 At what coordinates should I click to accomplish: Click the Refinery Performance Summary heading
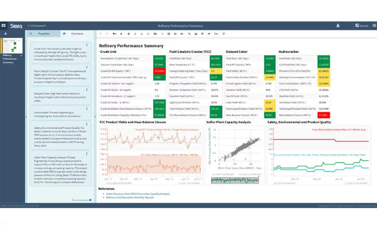pyautogui.click(x=131, y=46)
